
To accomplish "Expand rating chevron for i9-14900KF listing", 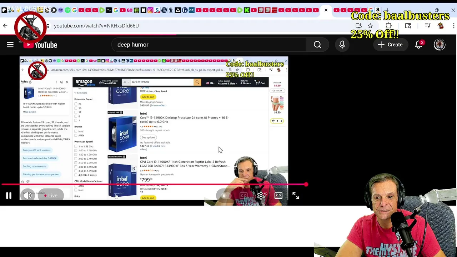I will 155,171.
